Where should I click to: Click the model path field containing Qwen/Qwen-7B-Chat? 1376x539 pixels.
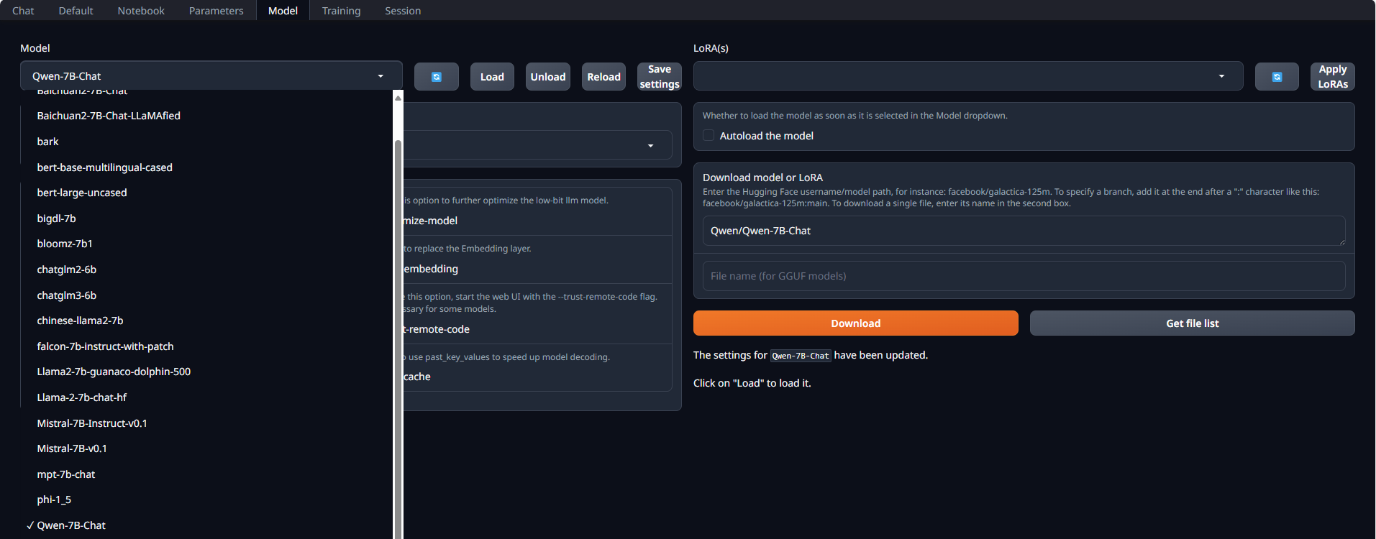[x=1024, y=231]
